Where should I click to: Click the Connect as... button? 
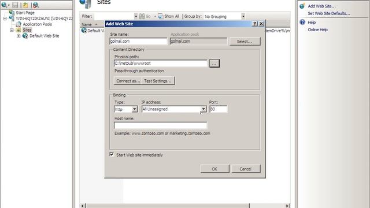[128, 81]
